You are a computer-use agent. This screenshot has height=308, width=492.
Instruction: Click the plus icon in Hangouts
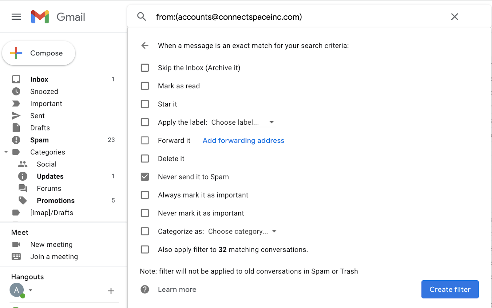111,291
